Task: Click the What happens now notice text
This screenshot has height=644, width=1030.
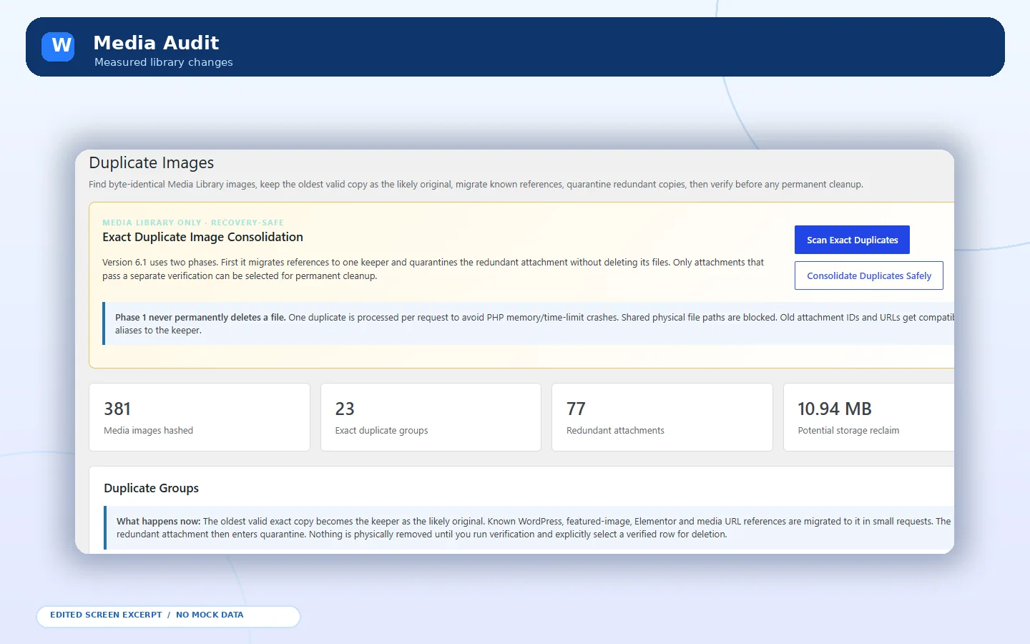Action: coord(530,528)
